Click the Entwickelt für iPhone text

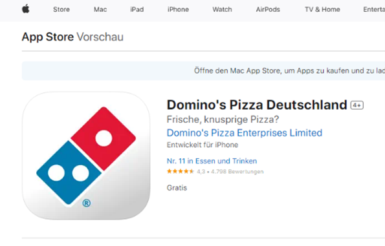[x=203, y=145]
